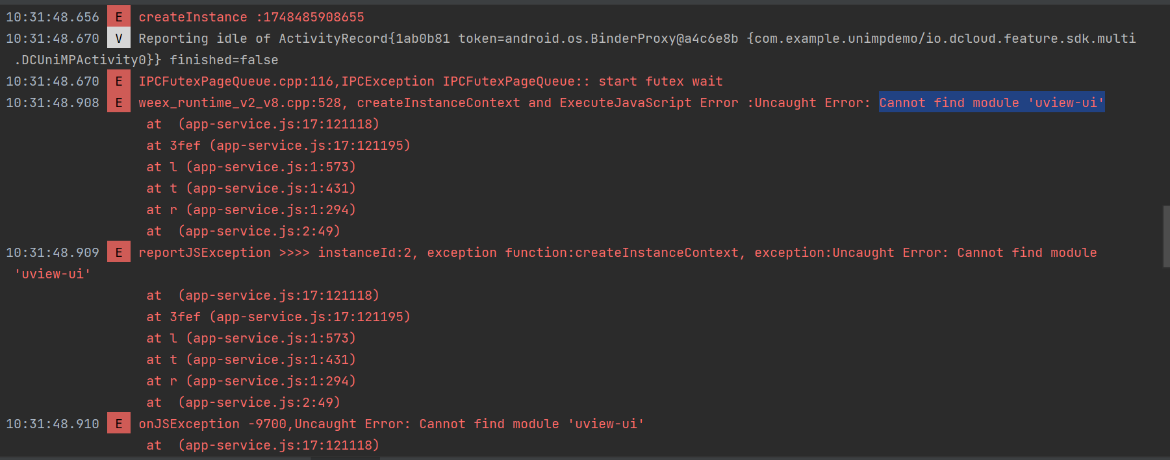Viewport: 1170px width, 460px height.
Task: Click the second "at r (app-service.js:1:294)" line
Action: 251,381
